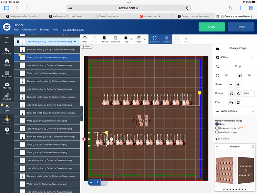
Task: Select the Layers panel icon
Action: [x=7, y=108]
